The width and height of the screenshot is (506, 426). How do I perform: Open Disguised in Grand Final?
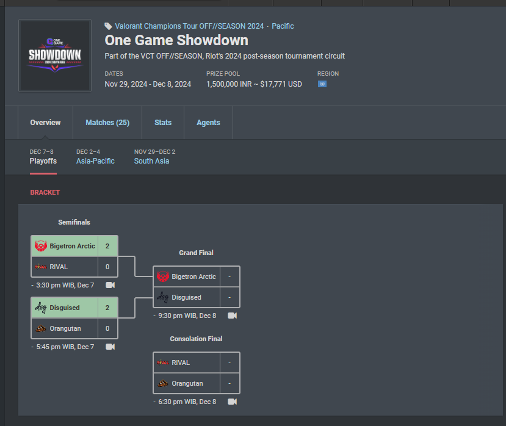[197, 297]
